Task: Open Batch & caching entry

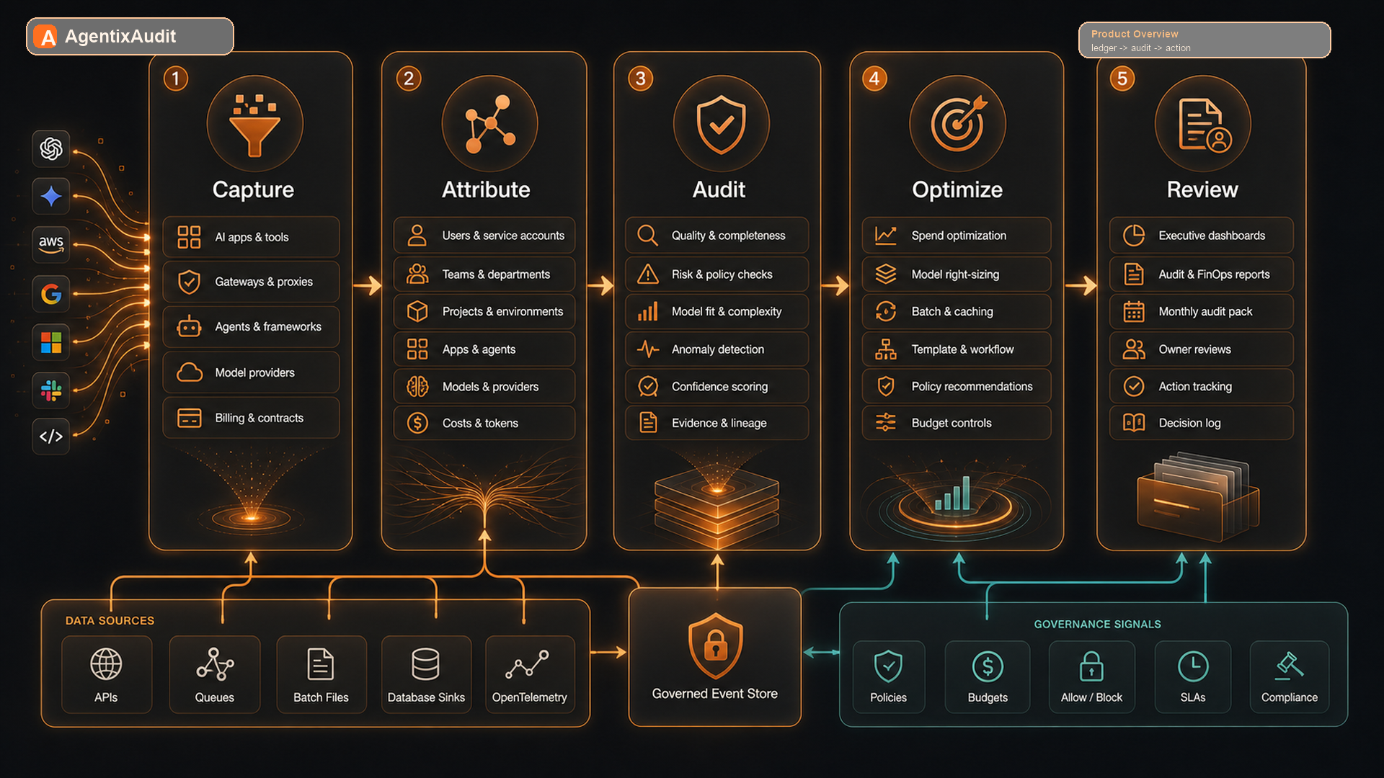Action: (x=957, y=311)
